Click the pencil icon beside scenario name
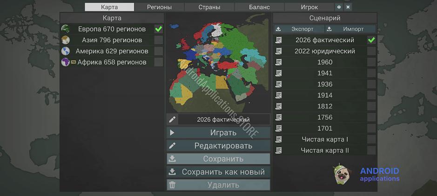The height and width of the screenshot is (196, 437). (x=172, y=119)
